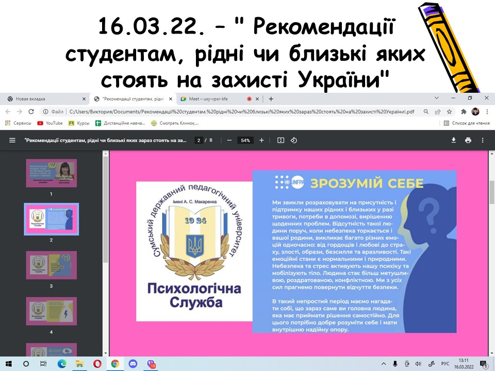
Task: Close the Рекомендації студентам tab
Action: click(171, 99)
